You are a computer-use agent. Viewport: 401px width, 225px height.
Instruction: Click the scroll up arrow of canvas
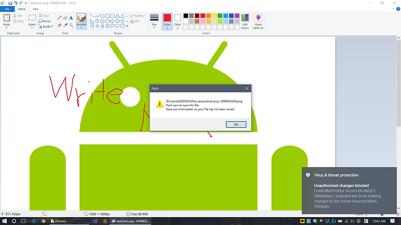[x=399, y=38]
